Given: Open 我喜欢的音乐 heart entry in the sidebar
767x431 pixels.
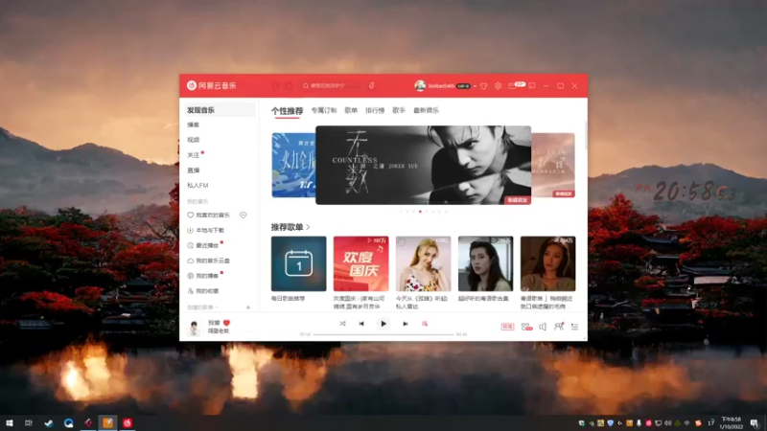Looking at the screenshot, I should (x=209, y=215).
